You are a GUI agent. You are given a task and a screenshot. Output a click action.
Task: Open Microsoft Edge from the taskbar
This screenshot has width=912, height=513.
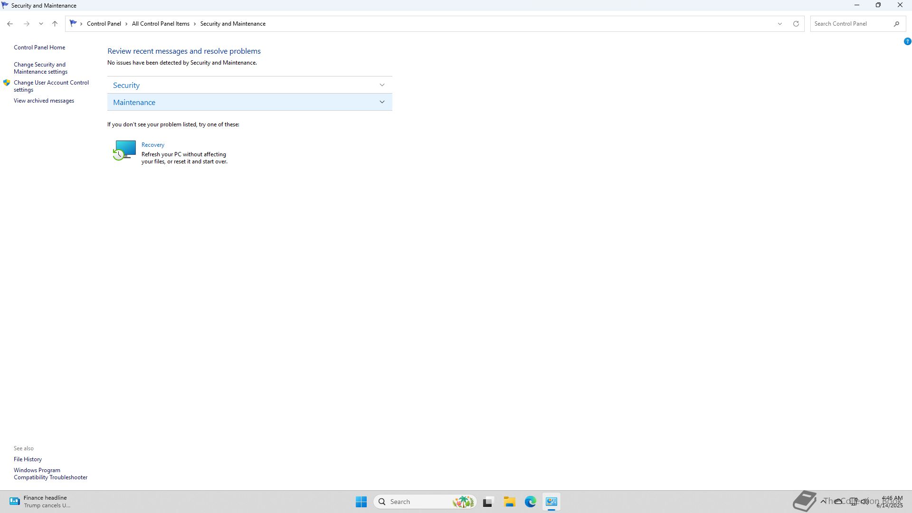pyautogui.click(x=531, y=502)
